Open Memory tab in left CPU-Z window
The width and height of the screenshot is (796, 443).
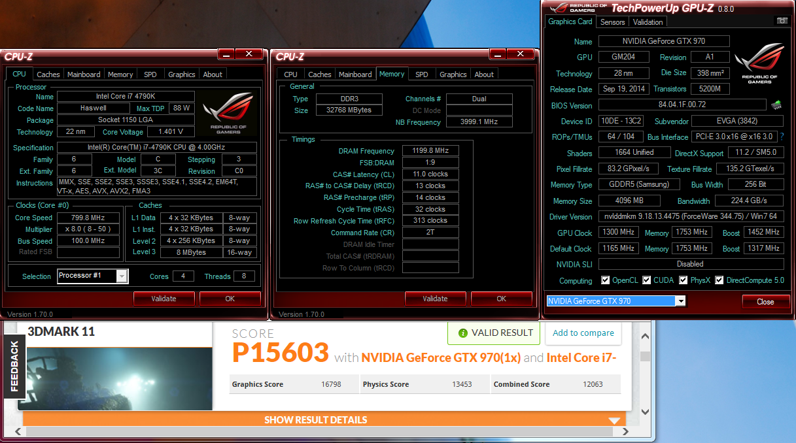[120, 74]
